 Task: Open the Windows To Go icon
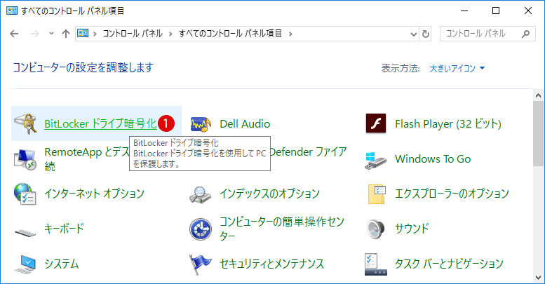coord(375,160)
